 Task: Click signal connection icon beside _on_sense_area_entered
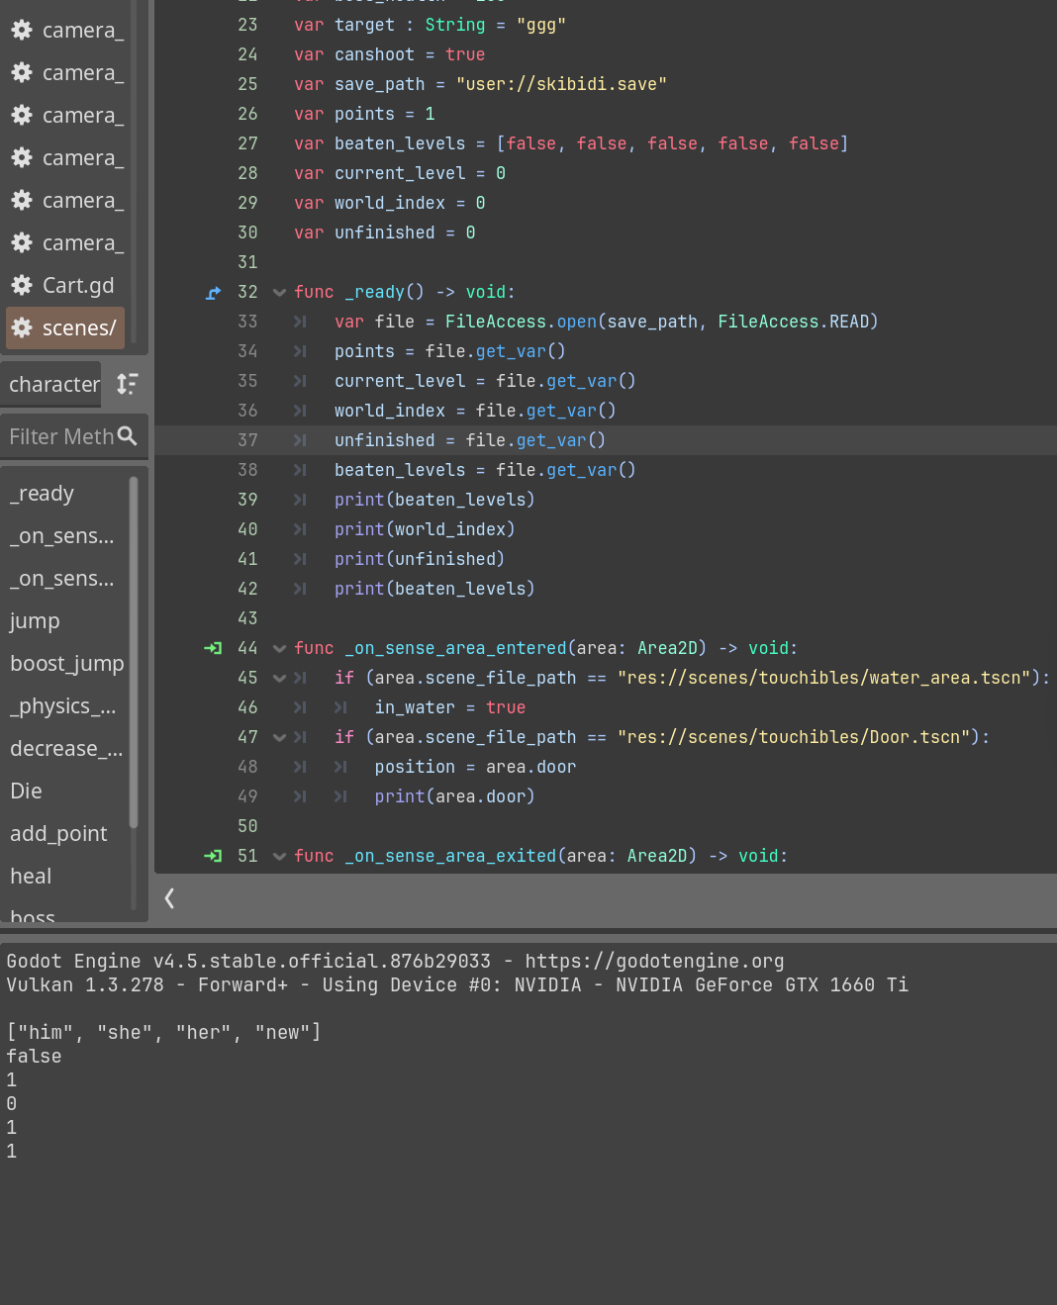tap(213, 649)
